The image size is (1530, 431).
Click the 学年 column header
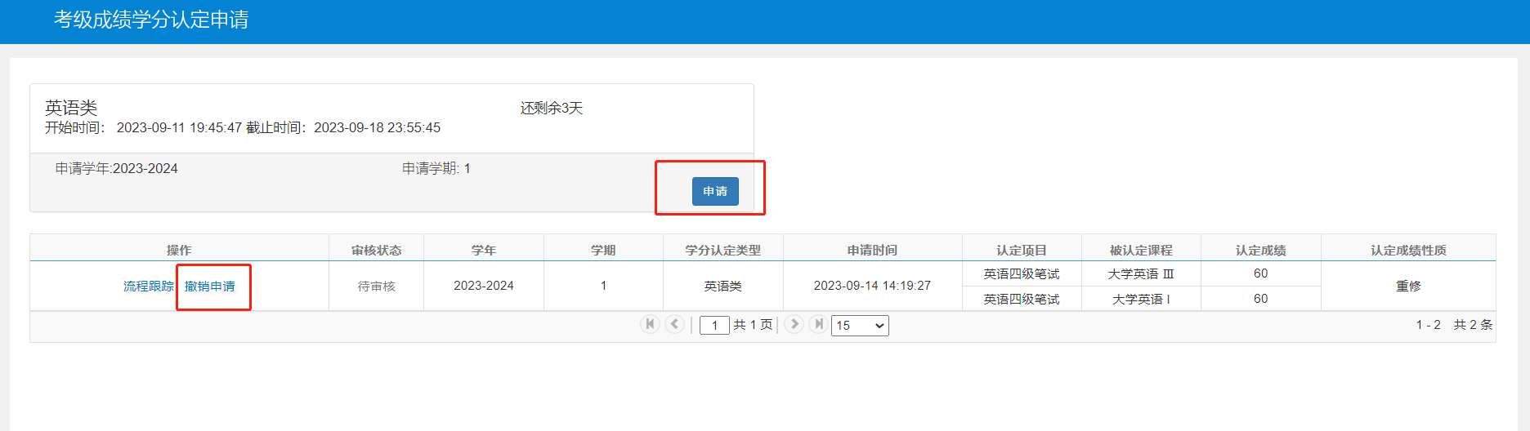tap(484, 250)
